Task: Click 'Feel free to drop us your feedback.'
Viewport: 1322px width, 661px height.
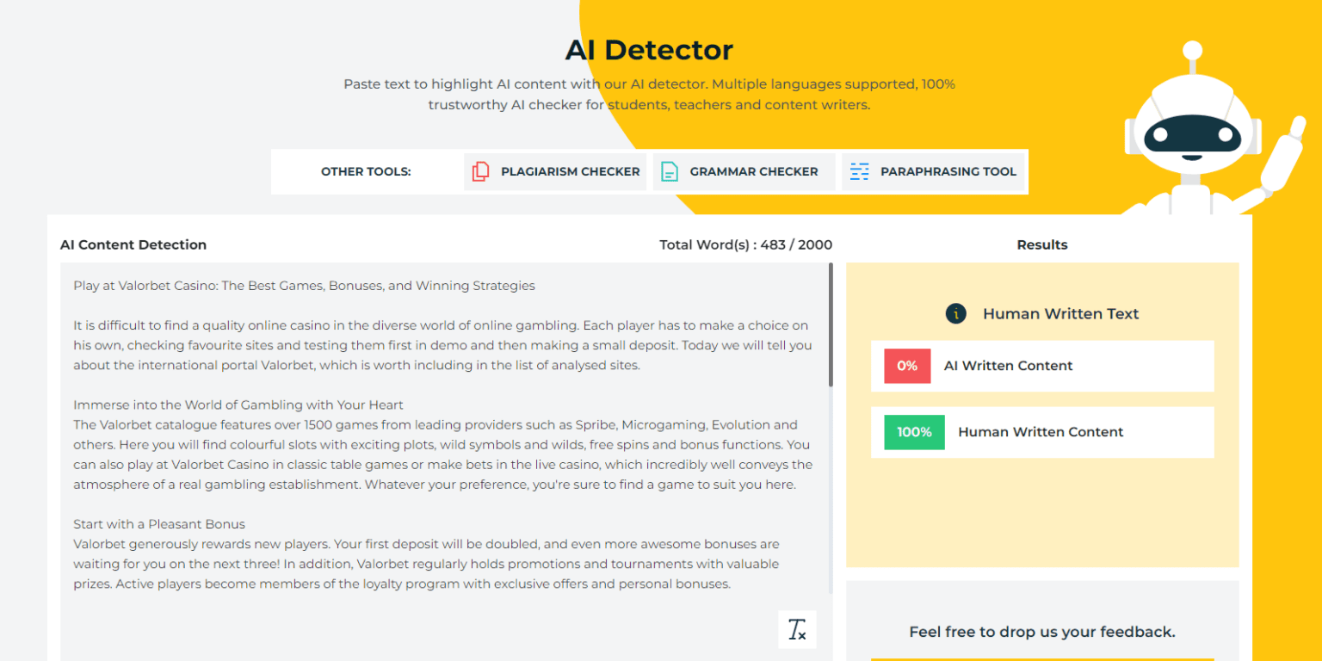Action: click(1042, 632)
